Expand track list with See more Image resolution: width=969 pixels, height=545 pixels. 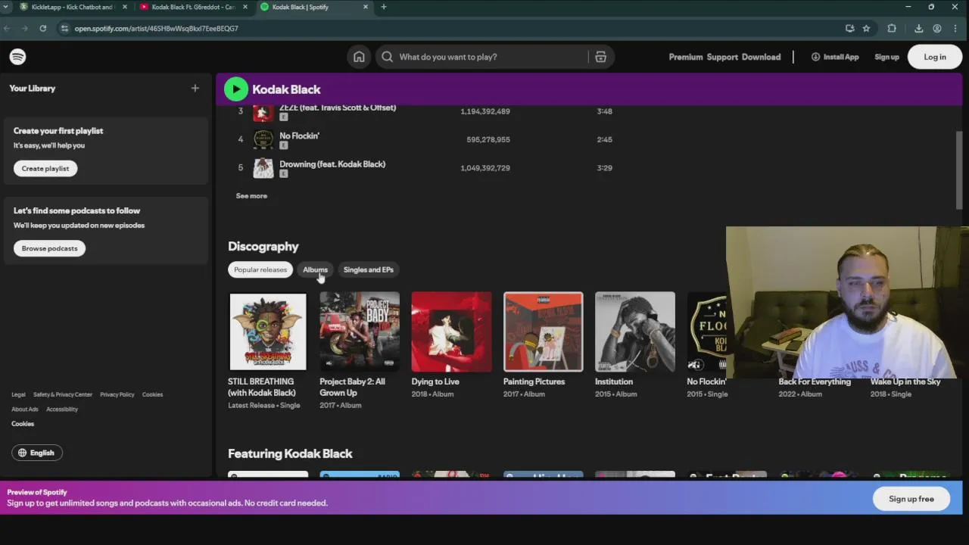(251, 196)
